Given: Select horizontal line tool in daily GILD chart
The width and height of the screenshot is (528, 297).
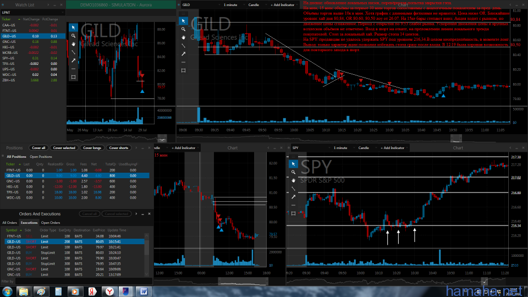Looking at the screenshot, I should 73,69.
